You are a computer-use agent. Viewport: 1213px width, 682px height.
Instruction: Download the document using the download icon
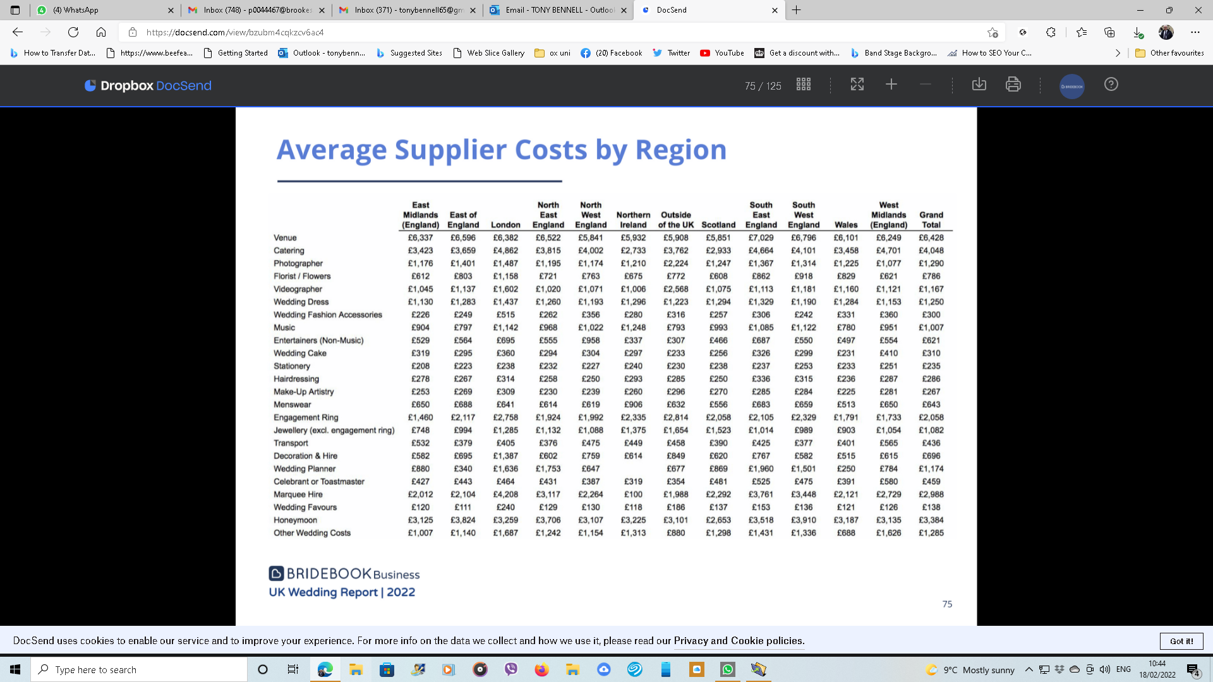point(979,85)
